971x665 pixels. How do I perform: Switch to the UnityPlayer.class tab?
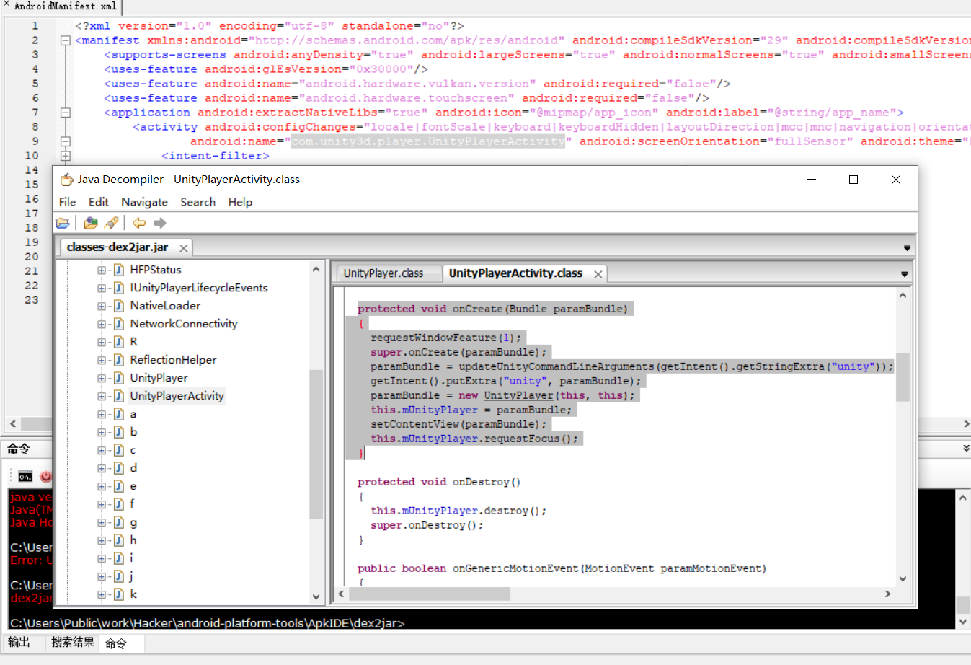pos(383,273)
